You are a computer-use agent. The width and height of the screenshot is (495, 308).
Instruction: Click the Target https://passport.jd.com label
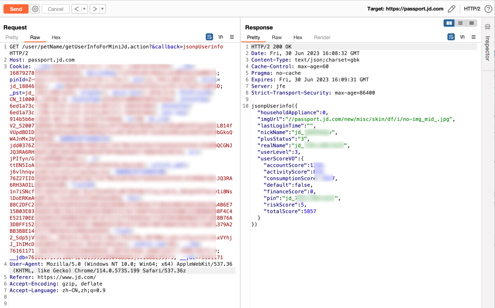point(405,9)
